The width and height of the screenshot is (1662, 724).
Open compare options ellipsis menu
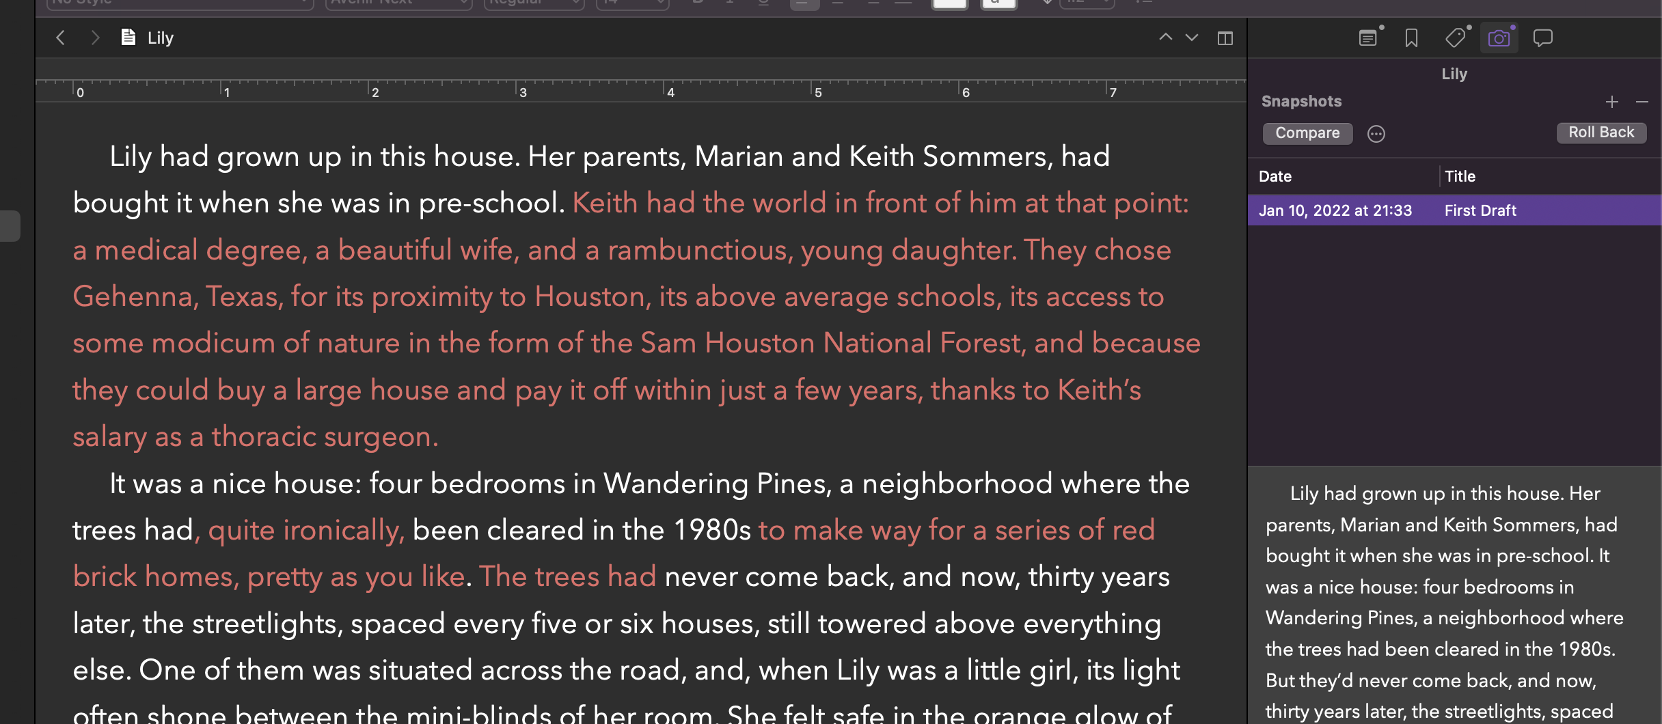pos(1376,134)
